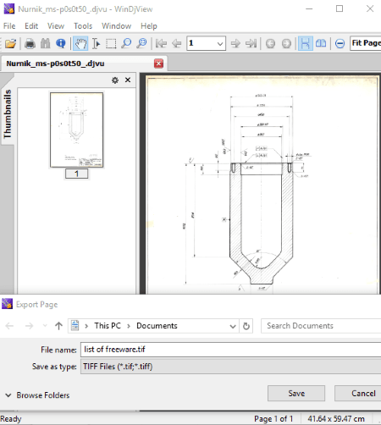
Task: Select the Text Select tool
Action: tap(96, 43)
